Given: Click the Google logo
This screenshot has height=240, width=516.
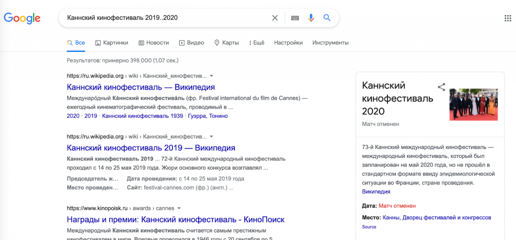Looking at the screenshot, I should click(x=22, y=18).
